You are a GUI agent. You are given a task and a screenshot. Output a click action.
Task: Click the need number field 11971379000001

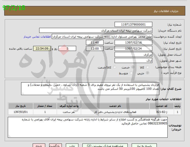pos(133,24)
